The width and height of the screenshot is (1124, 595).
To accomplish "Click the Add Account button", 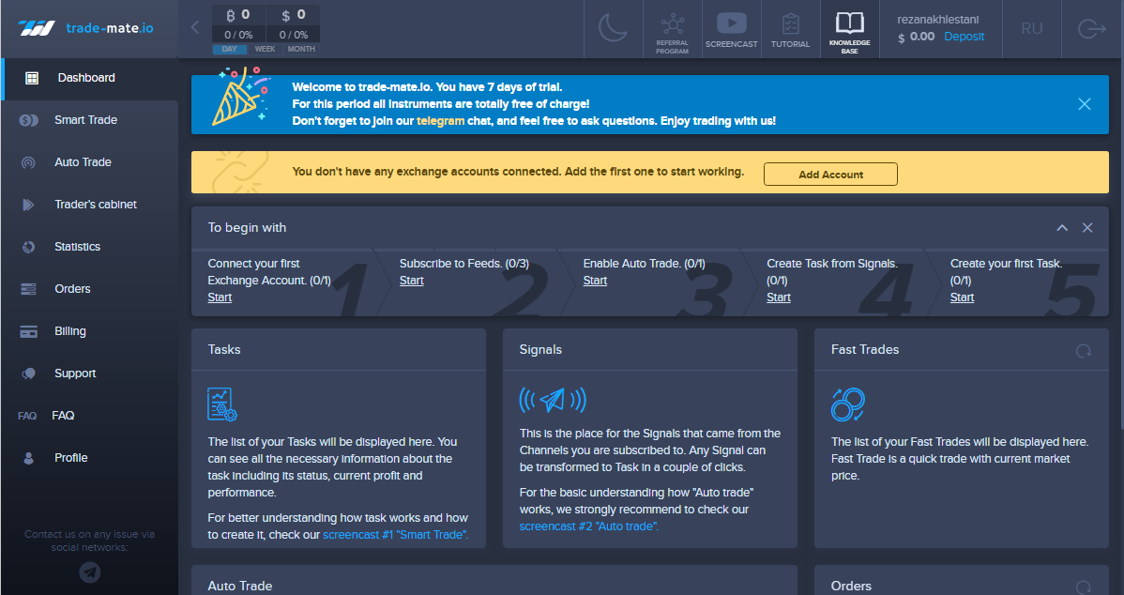I will 831,175.
